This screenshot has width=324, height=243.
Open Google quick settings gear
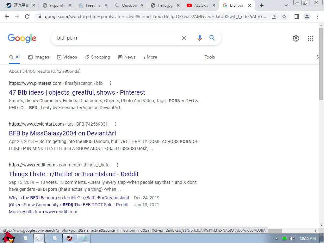point(296,38)
